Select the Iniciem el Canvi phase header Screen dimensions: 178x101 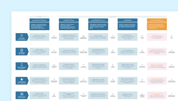pyautogui.click(x=69, y=20)
